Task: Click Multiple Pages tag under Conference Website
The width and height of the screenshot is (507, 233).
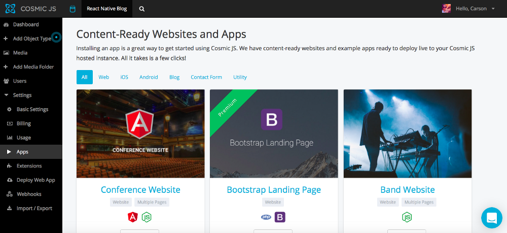Action: pos(152,202)
